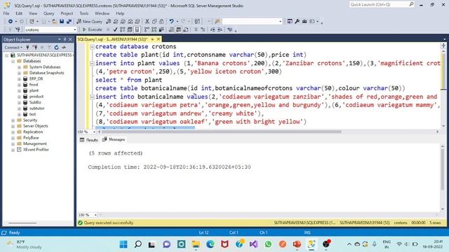The image size is (449, 252).
Task: Open the Undo history dropdown arrow
Action: coord(177,22)
